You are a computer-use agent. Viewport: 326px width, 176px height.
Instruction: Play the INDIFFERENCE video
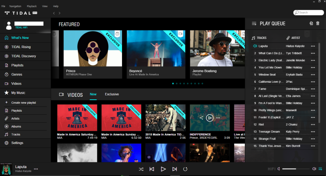210,118
